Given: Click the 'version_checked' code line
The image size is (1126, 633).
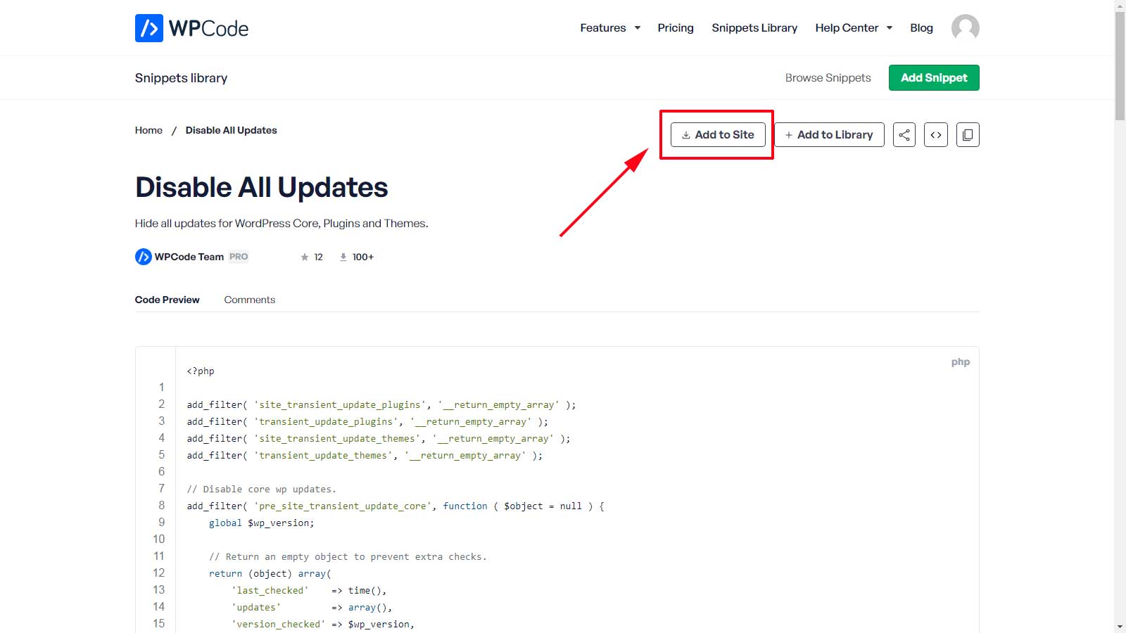Looking at the screenshot, I should pyautogui.click(x=323, y=624).
